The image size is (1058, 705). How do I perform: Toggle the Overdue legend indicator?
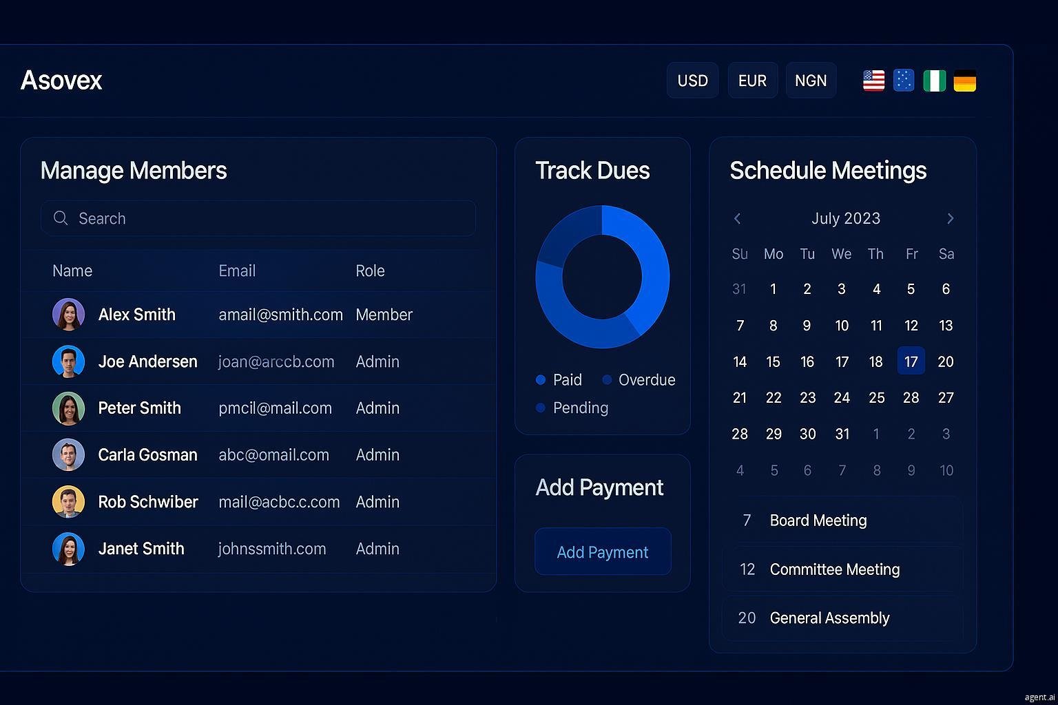click(x=607, y=379)
